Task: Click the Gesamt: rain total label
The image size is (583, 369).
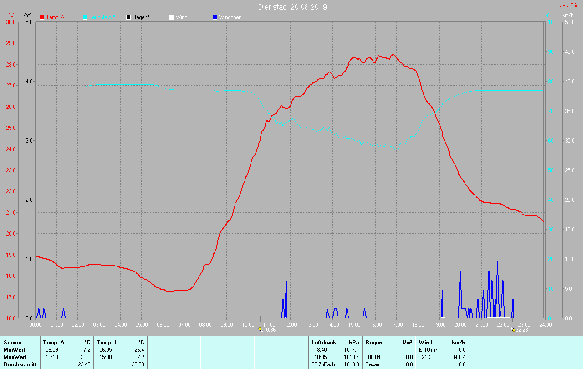Action: tap(374, 364)
